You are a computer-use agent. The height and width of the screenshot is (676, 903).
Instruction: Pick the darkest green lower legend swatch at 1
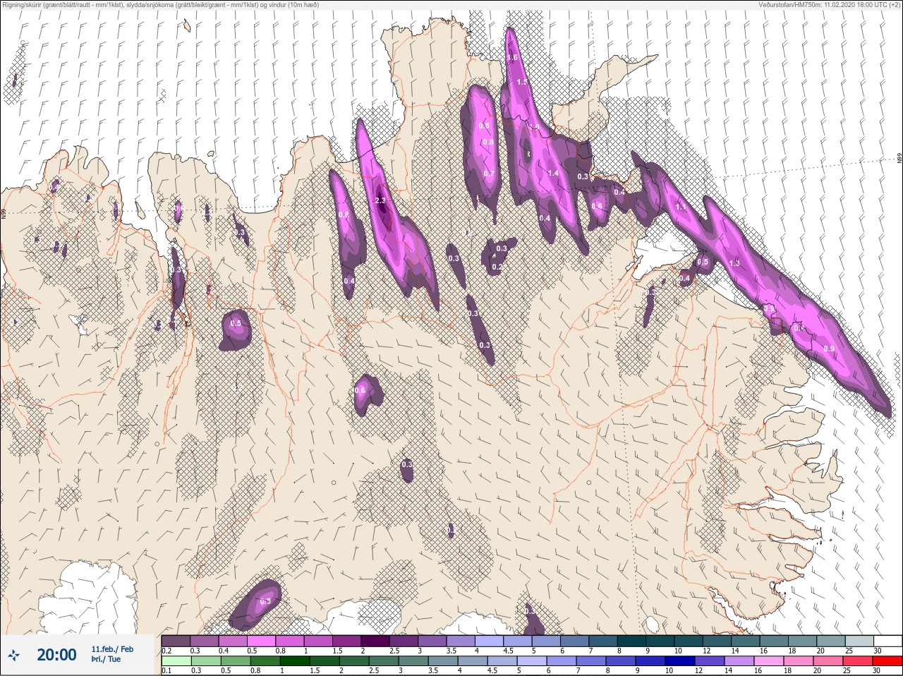click(295, 661)
